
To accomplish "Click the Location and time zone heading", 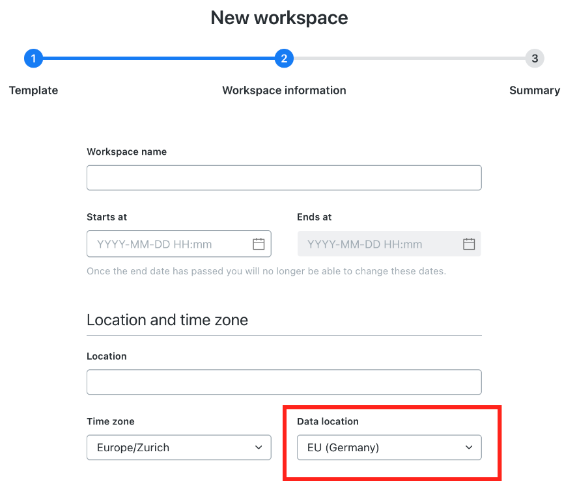I will (x=167, y=320).
